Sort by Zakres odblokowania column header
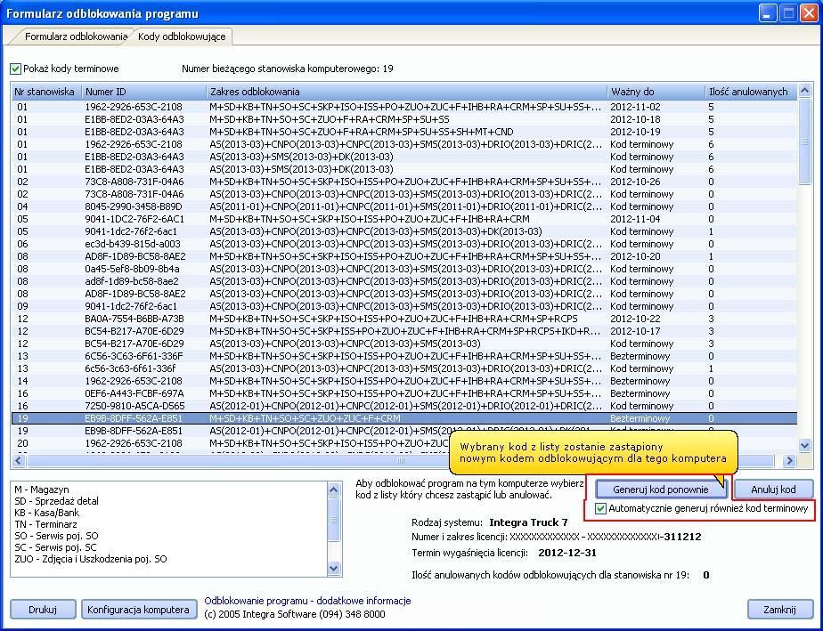The height and width of the screenshot is (631, 823). (x=407, y=92)
